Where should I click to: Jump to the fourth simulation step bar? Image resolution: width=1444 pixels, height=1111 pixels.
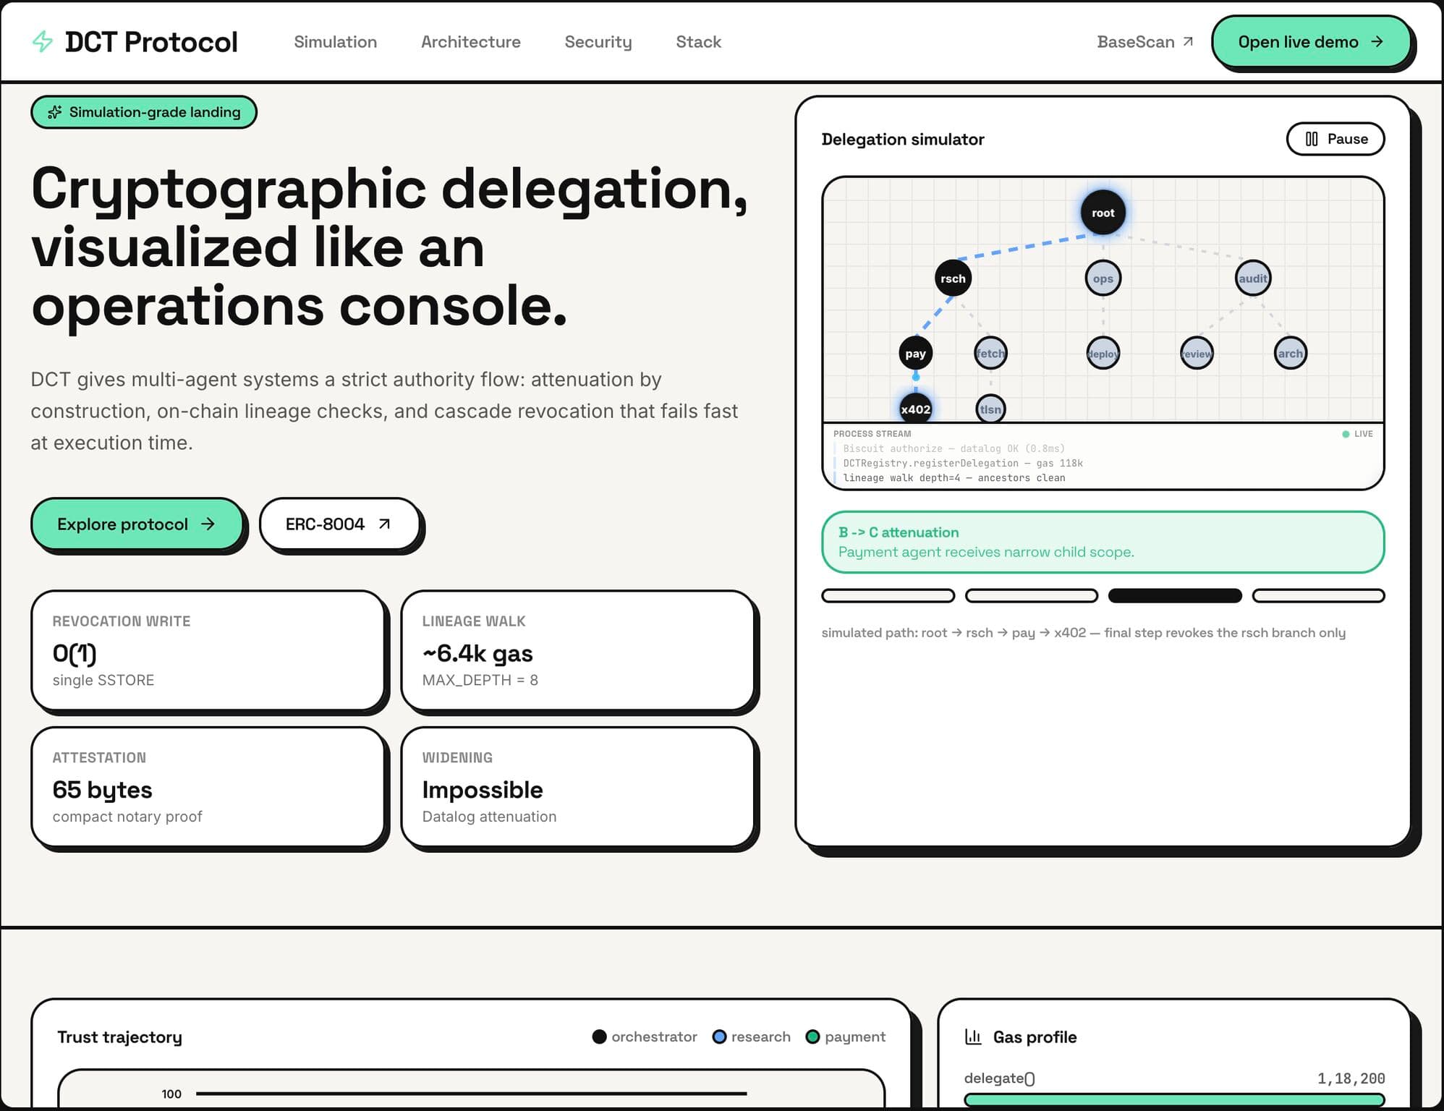[x=1318, y=596]
